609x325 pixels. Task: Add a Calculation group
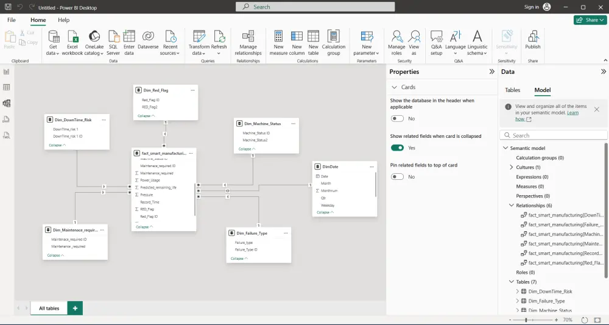333,43
